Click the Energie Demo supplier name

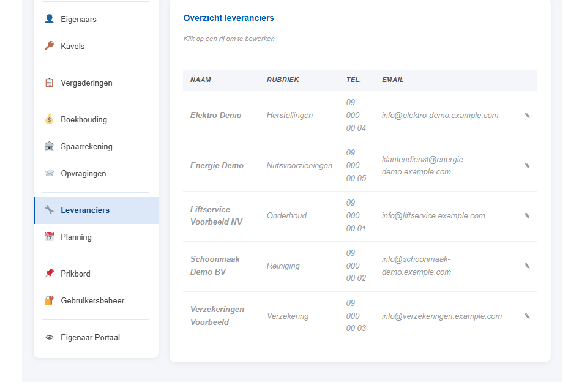click(217, 165)
